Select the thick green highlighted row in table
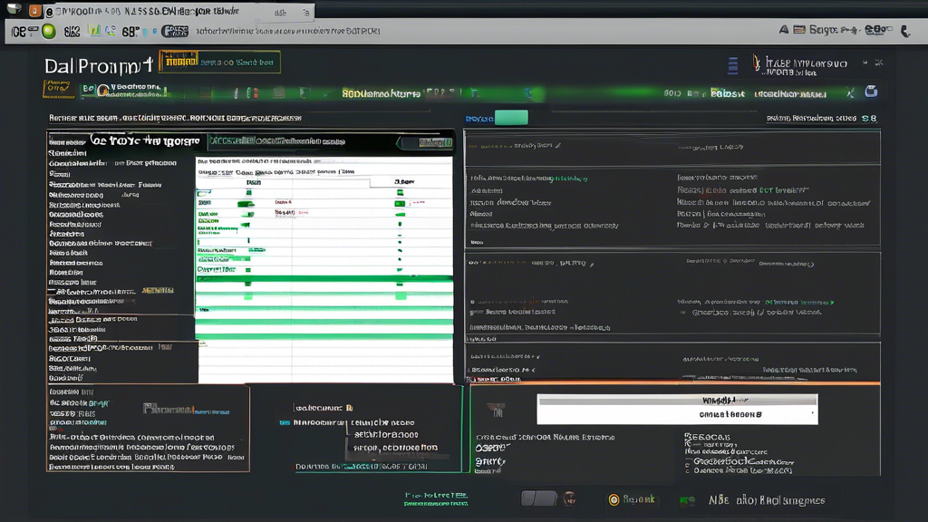 coord(324,279)
